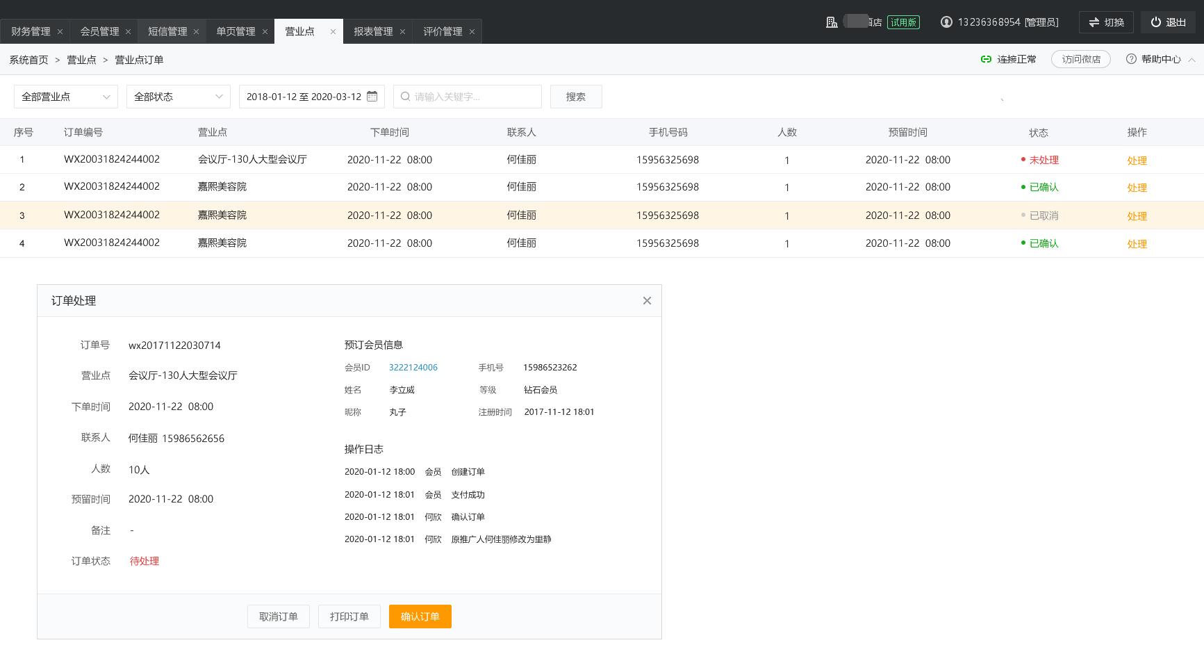Click the 取消订单 button
The height and width of the screenshot is (645, 1204).
[278, 617]
